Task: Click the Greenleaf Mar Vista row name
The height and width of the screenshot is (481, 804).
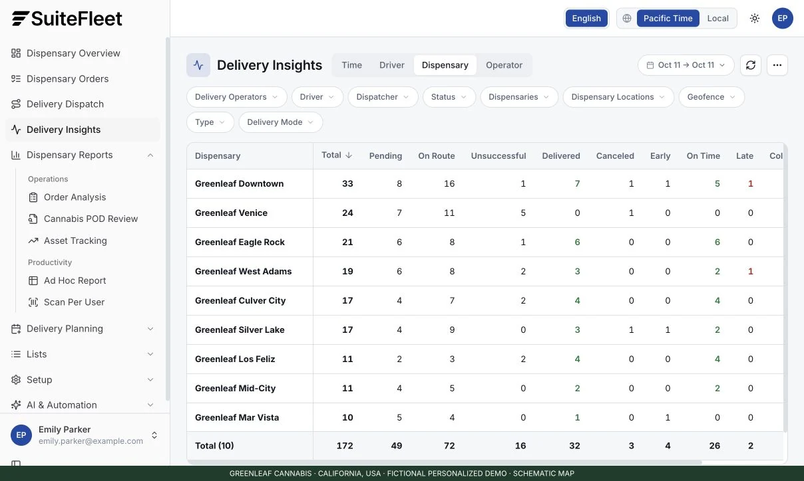Action: (237, 418)
